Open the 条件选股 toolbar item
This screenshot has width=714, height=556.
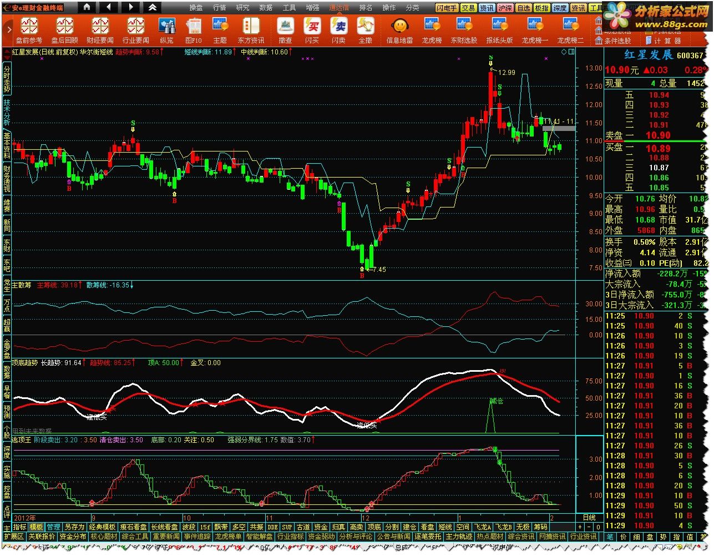click(614, 41)
